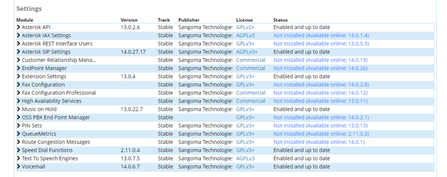Expand the Asterisk IAX Settings chevron
Viewport: 447px width, 177px height.
tap(18, 36)
